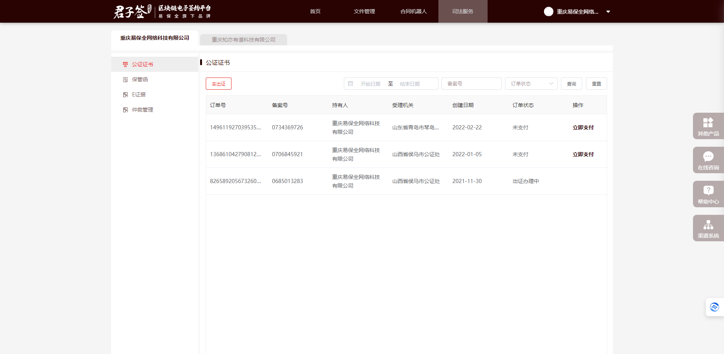Switch to 重庆知亦有道科技有限公司 company tab
The image size is (724, 354).
pos(244,40)
